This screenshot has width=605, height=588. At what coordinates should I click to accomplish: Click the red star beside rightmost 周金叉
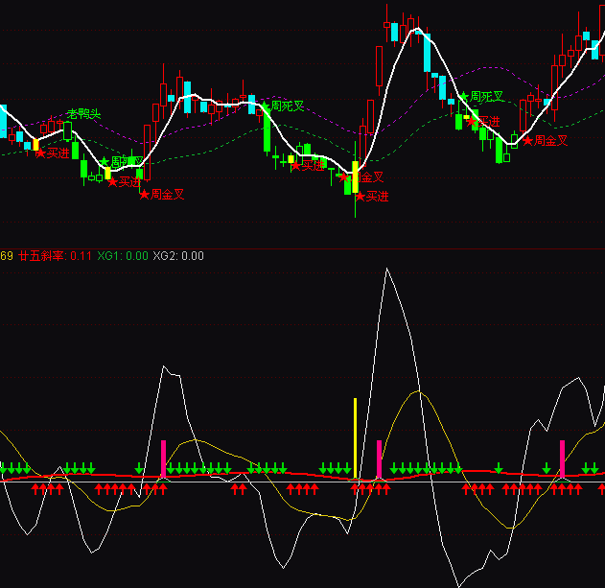tap(527, 140)
